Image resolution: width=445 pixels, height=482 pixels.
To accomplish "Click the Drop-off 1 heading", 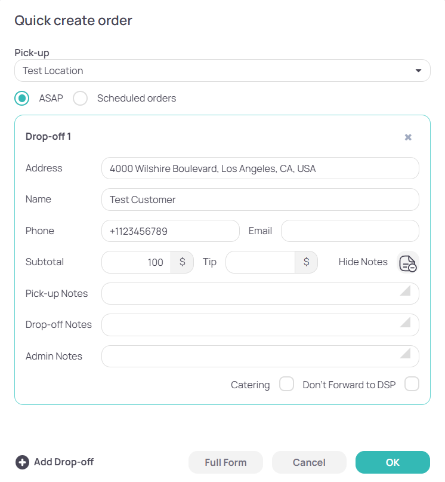I will (x=48, y=137).
